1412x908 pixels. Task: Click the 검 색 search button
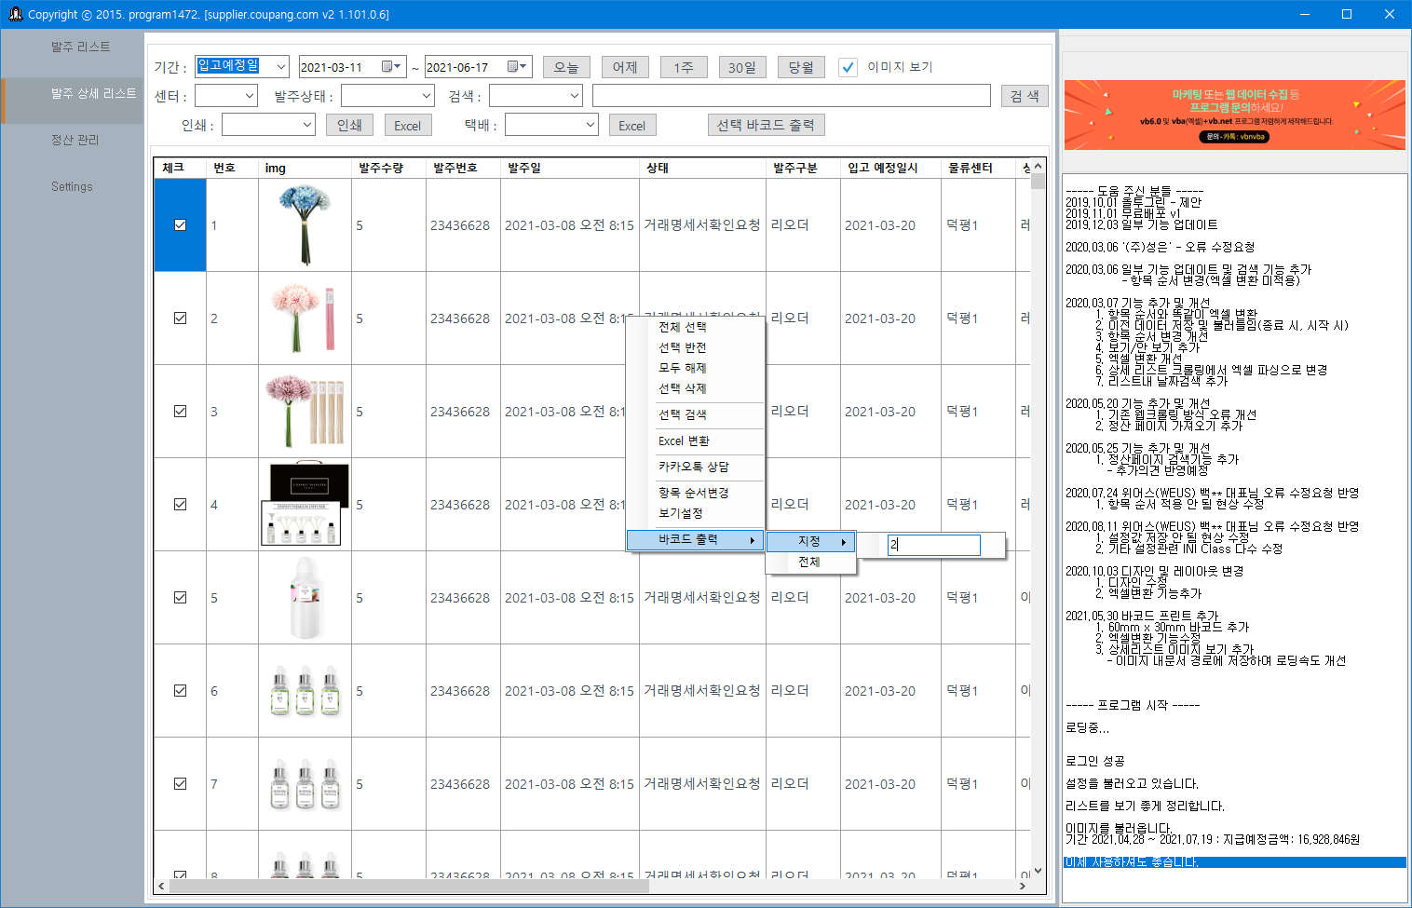pyautogui.click(x=1024, y=94)
